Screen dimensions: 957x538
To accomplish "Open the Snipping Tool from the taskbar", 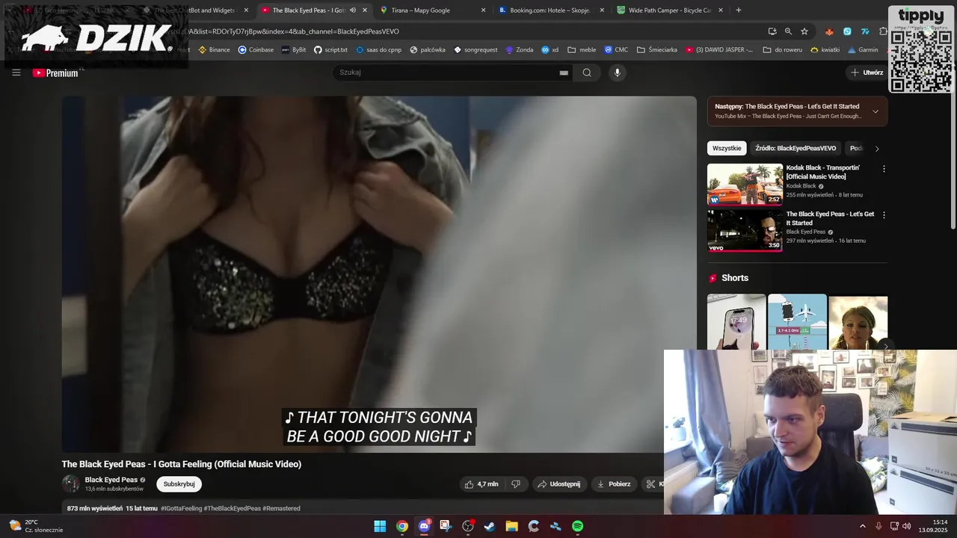I will tap(446, 526).
